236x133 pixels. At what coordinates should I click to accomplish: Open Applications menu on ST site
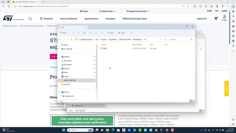[91, 18]
